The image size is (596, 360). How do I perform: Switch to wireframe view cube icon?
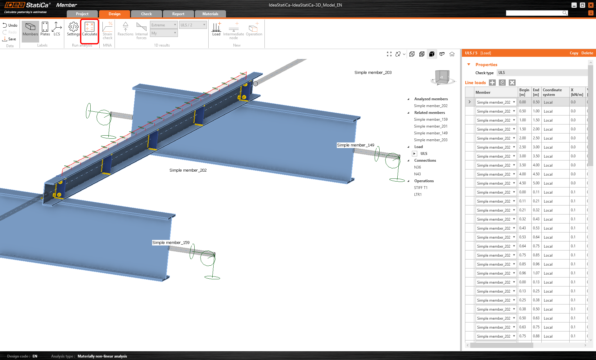[x=412, y=54]
